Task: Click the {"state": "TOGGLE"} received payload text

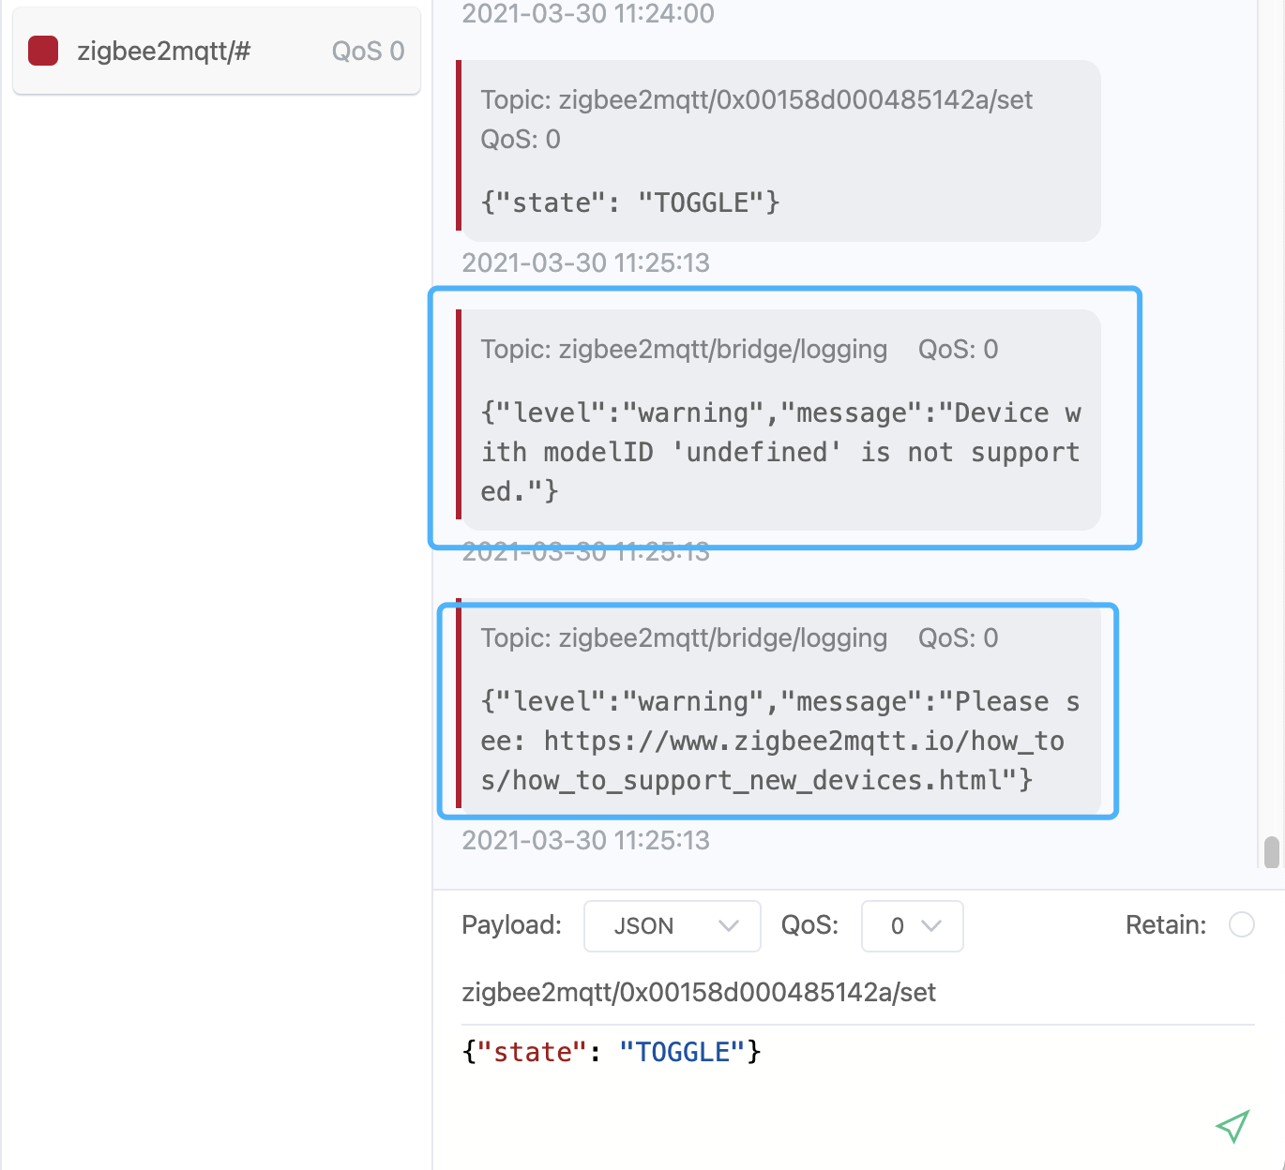Action: (x=630, y=202)
